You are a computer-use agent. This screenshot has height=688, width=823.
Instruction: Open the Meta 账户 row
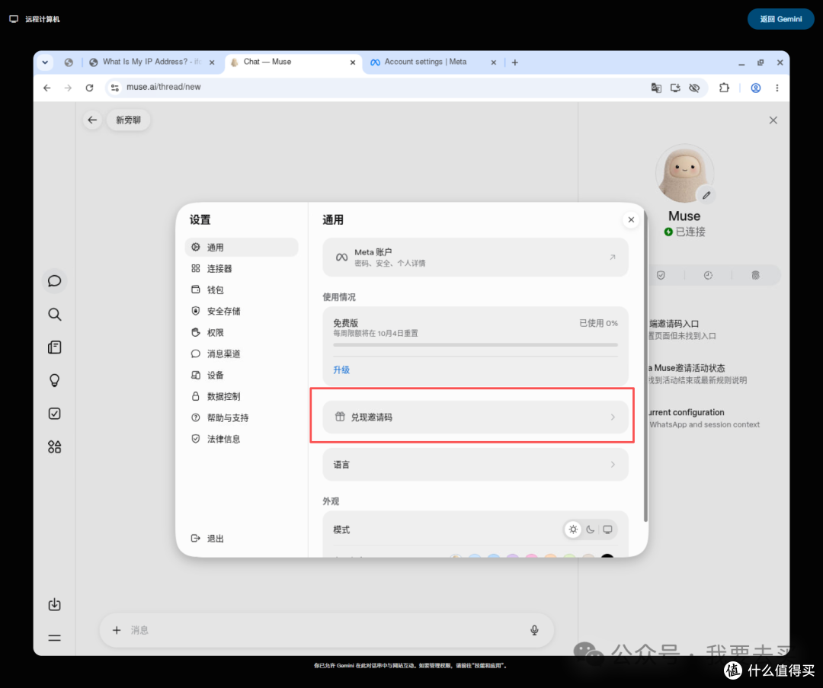click(x=475, y=258)
